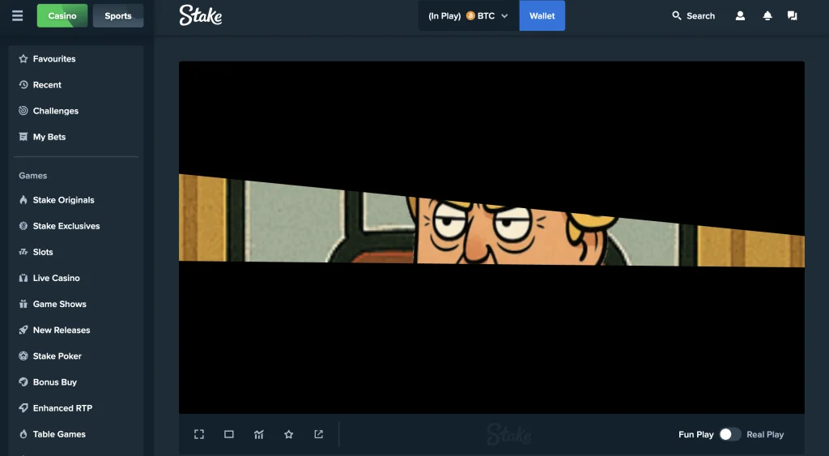The width and height of the screenshot is (829, 456).
Task: Click the tag icon beside Enhanced RTP
Action: click(x=23, y=408)
